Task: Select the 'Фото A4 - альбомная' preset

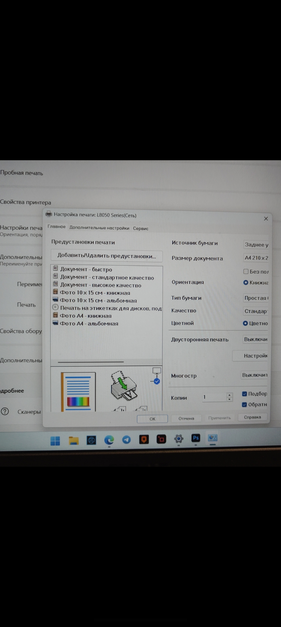Action: point(89,324)
